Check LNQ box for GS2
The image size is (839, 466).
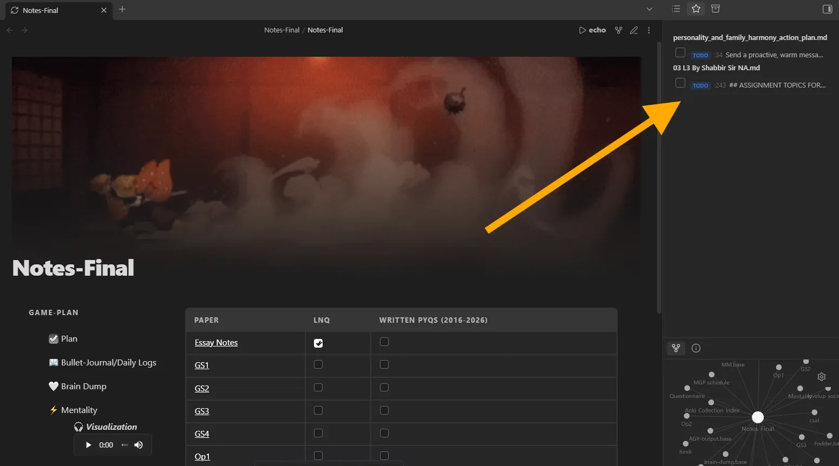pyautogui.click(x=318, y=387)
